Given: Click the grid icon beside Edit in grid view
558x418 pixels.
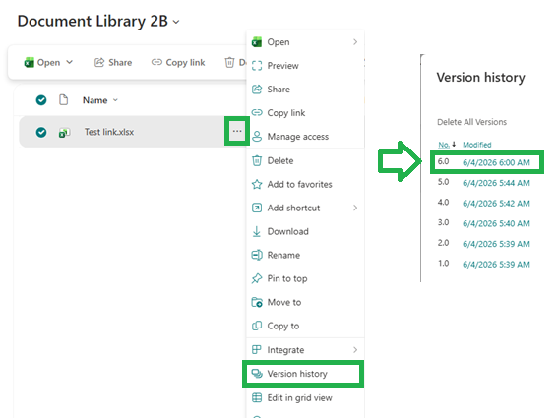Looking at the screenshot, I should pos(257,397).
